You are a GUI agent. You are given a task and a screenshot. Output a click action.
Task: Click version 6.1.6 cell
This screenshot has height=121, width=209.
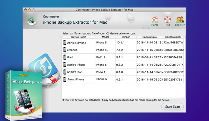coord(126,72)
